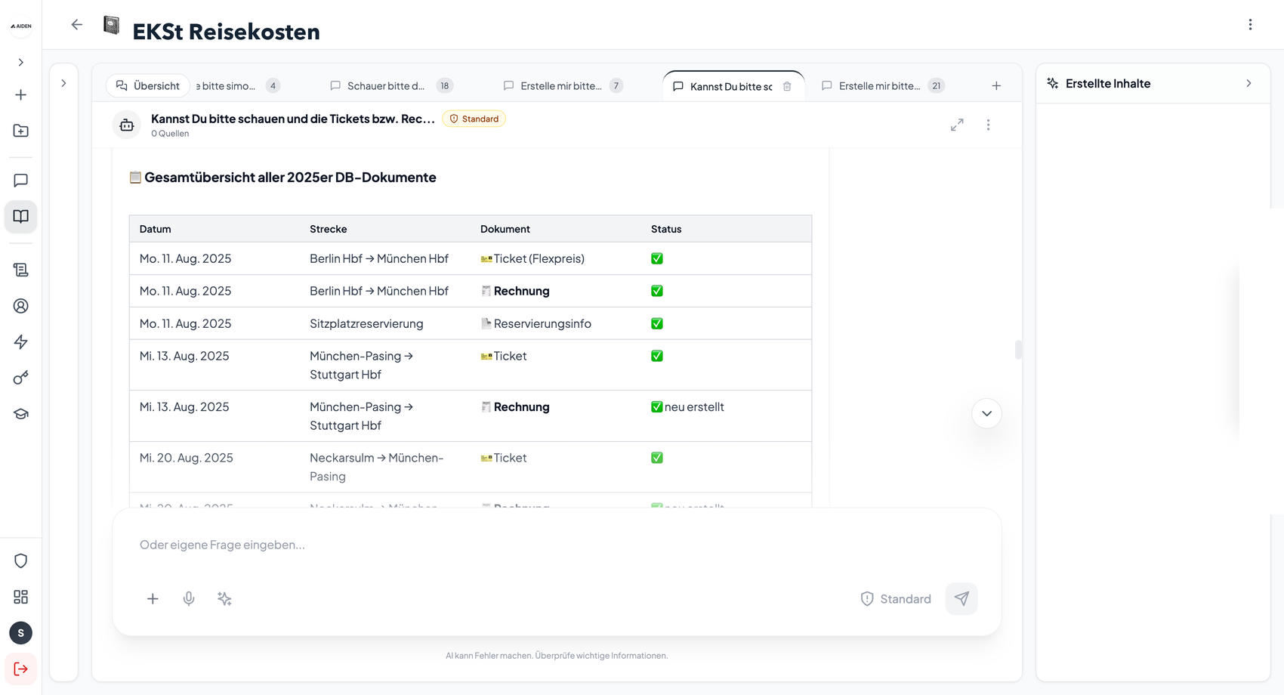The width and height of the screenshot is (1284, 695).
Task: Click the 'EKSt Reisekosten' page title
Action: coord(226,32)
